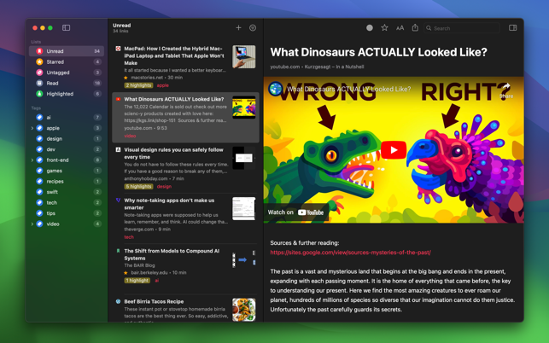549x343 pixels.
Task: Open the Highlighted list
Action: (59, 94)
